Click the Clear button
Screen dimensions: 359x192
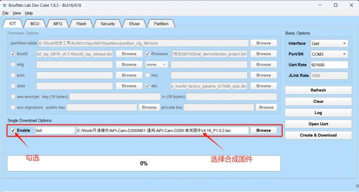[x=318, y=101]
